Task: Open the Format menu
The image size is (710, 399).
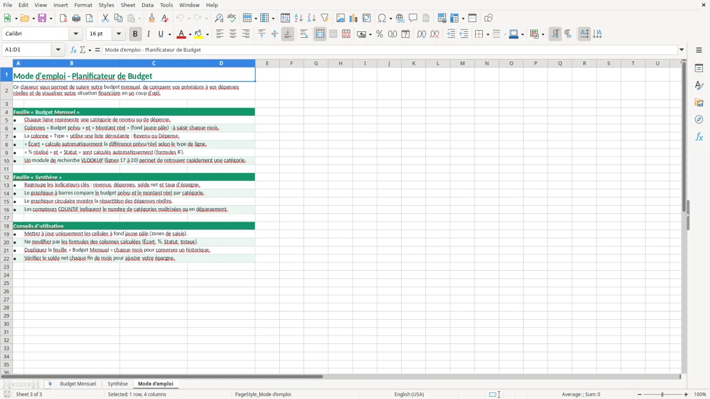Action: pyautogui.click(x=83, y=5)
